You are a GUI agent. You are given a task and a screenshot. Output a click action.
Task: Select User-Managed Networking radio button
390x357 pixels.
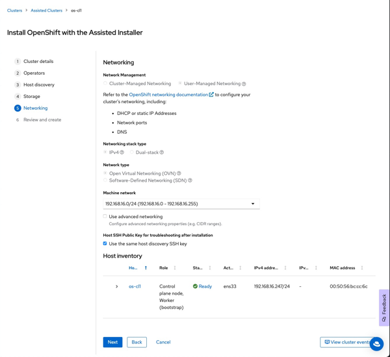click(x=180, y=83)
